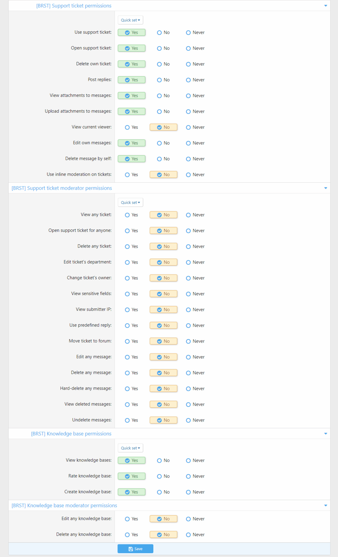Collapse Knowledge base permissions section arrow
338x557 pixels.
coord(325,434)
